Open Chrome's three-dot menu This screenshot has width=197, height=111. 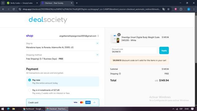click(194, 9)
